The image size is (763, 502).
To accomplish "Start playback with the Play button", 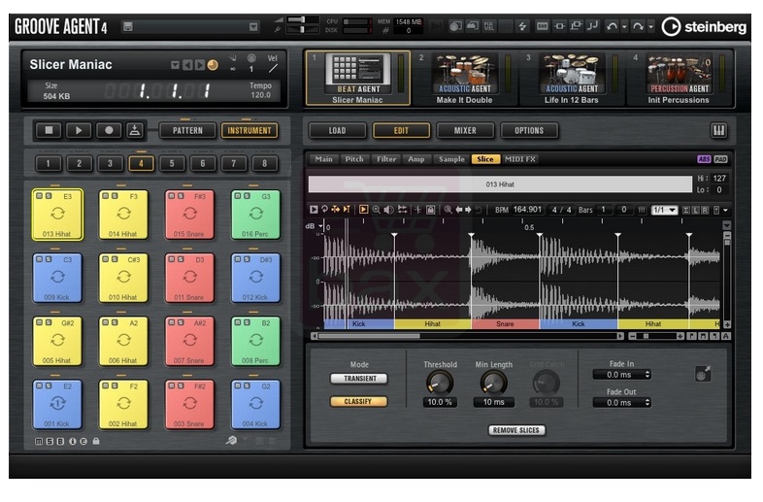I will click(79, 130).
